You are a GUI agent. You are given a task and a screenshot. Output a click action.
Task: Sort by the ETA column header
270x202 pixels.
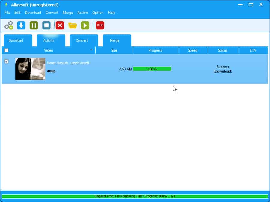(253, 50)
